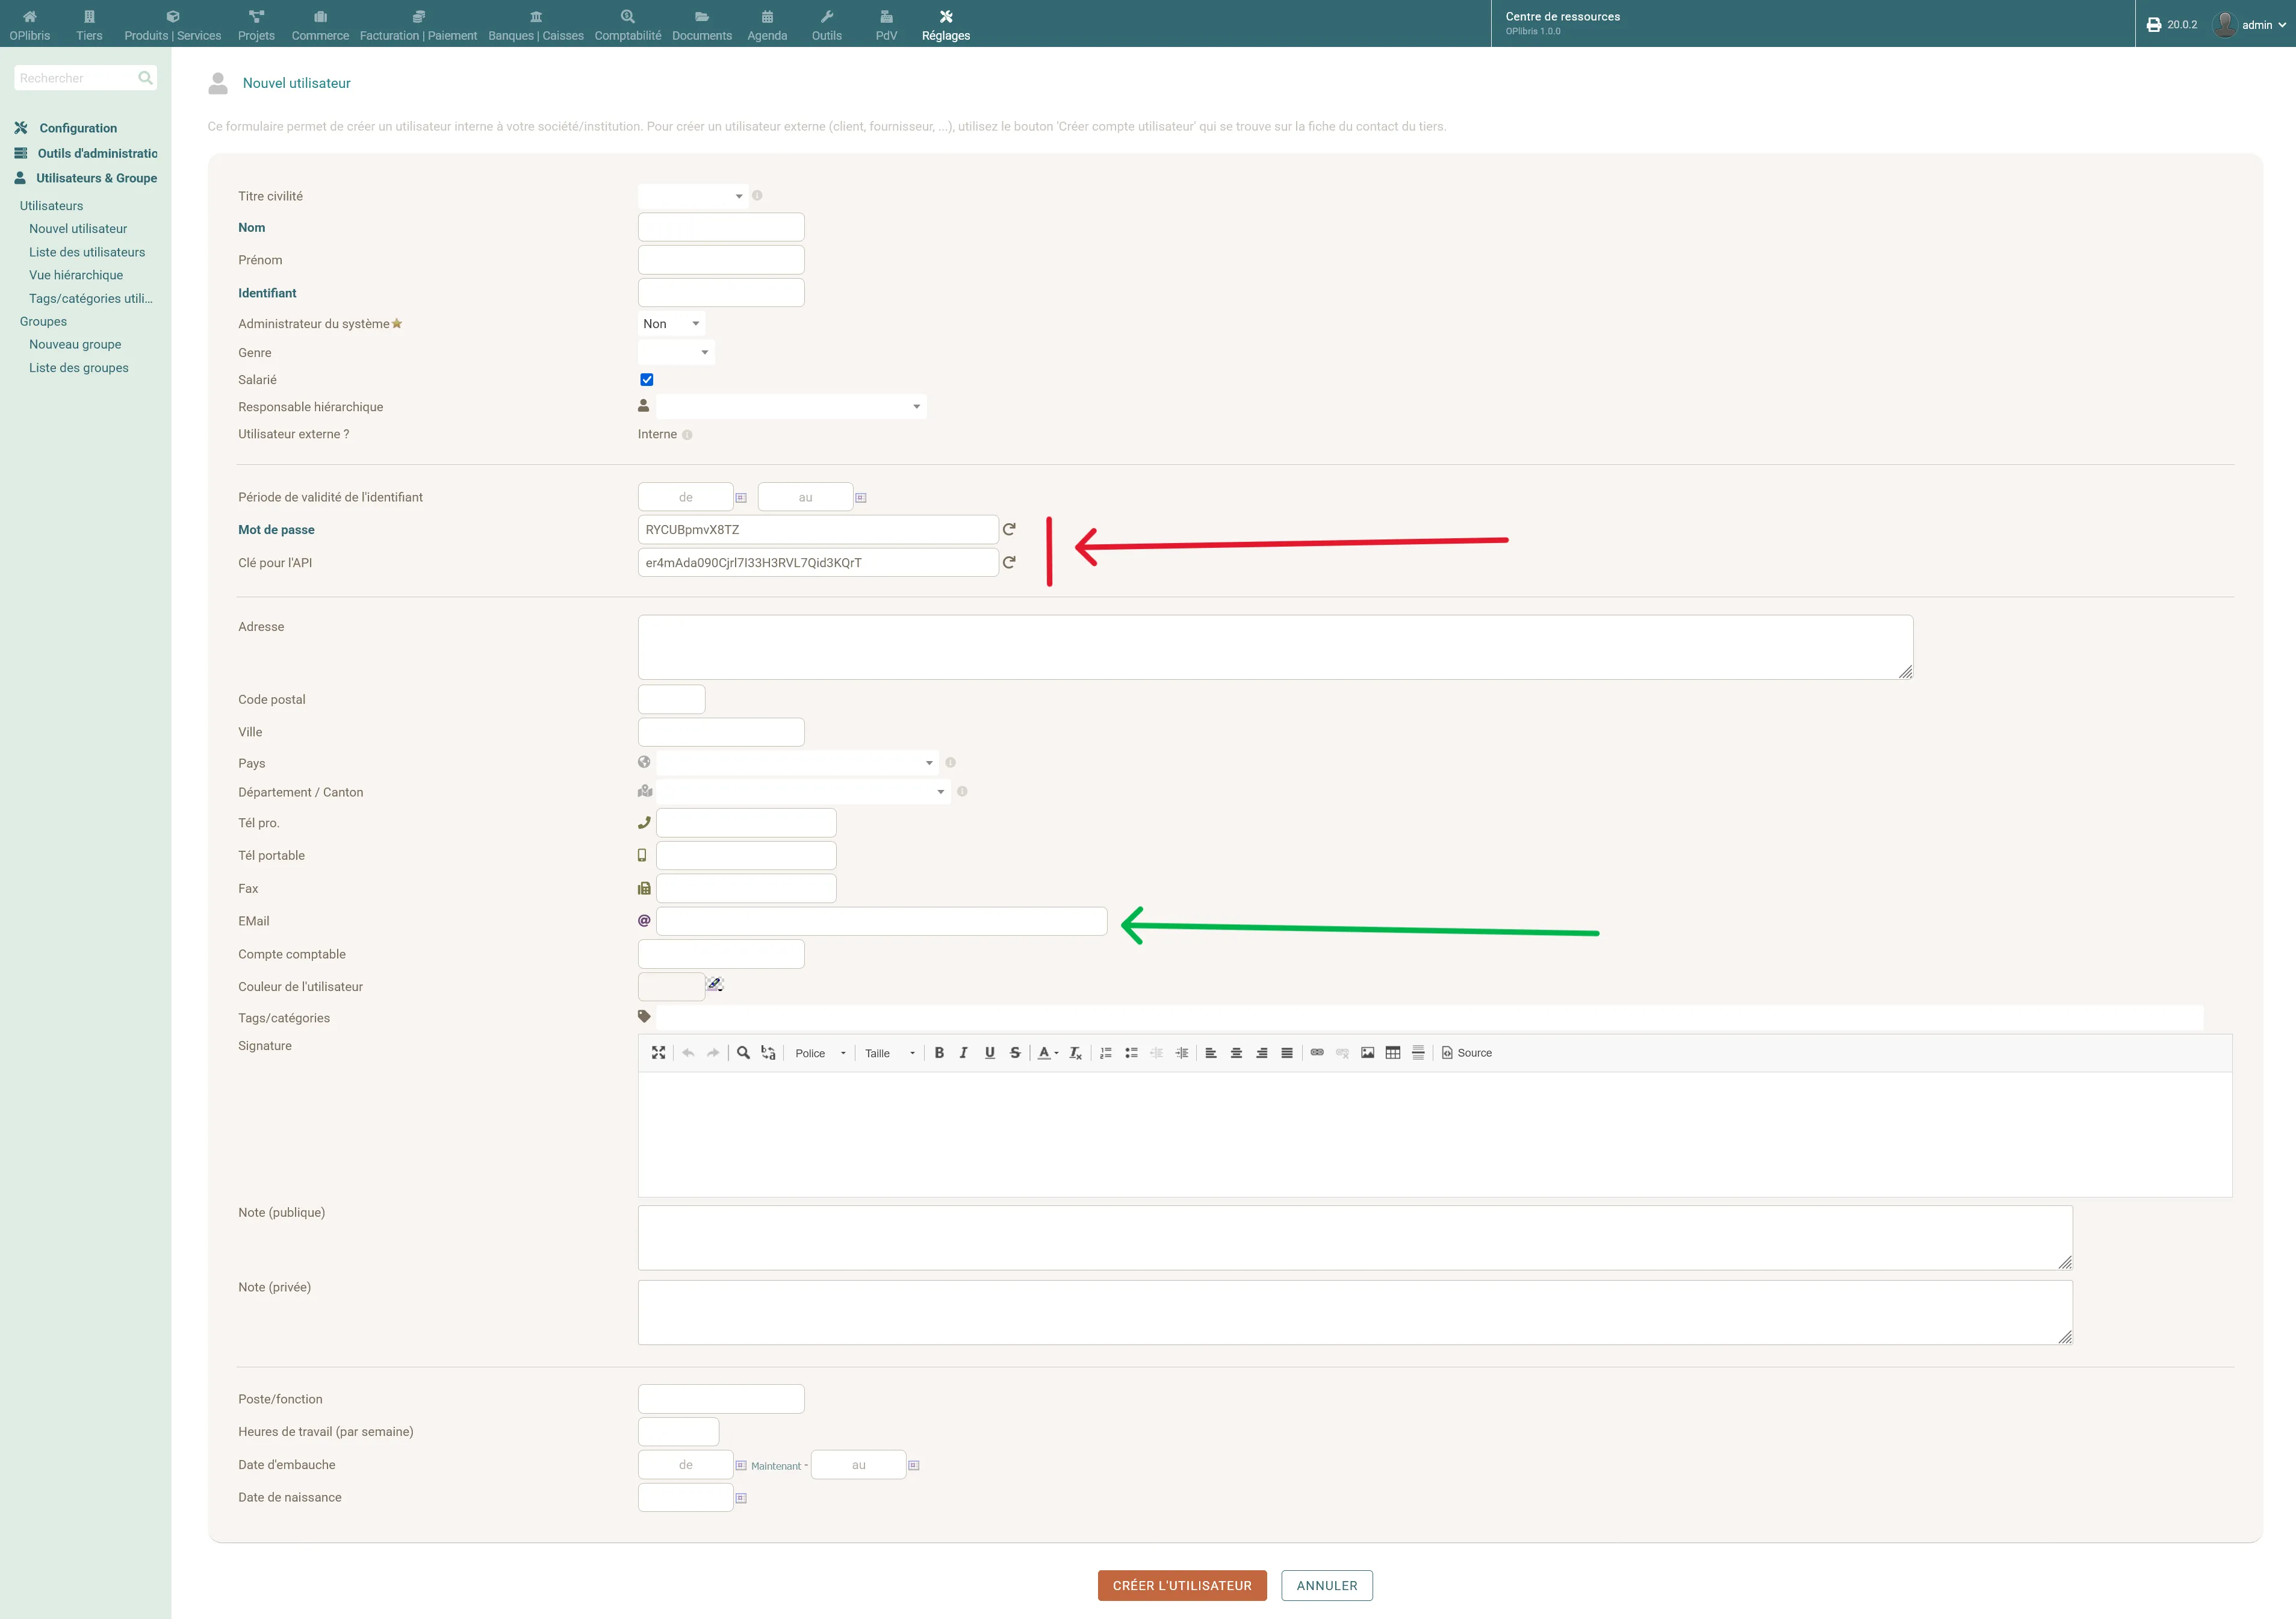The image size is (2296, 1619).
Task: Click CRÉER L'UTILISATEUR button
Action: click(x=1182, y=1586)
